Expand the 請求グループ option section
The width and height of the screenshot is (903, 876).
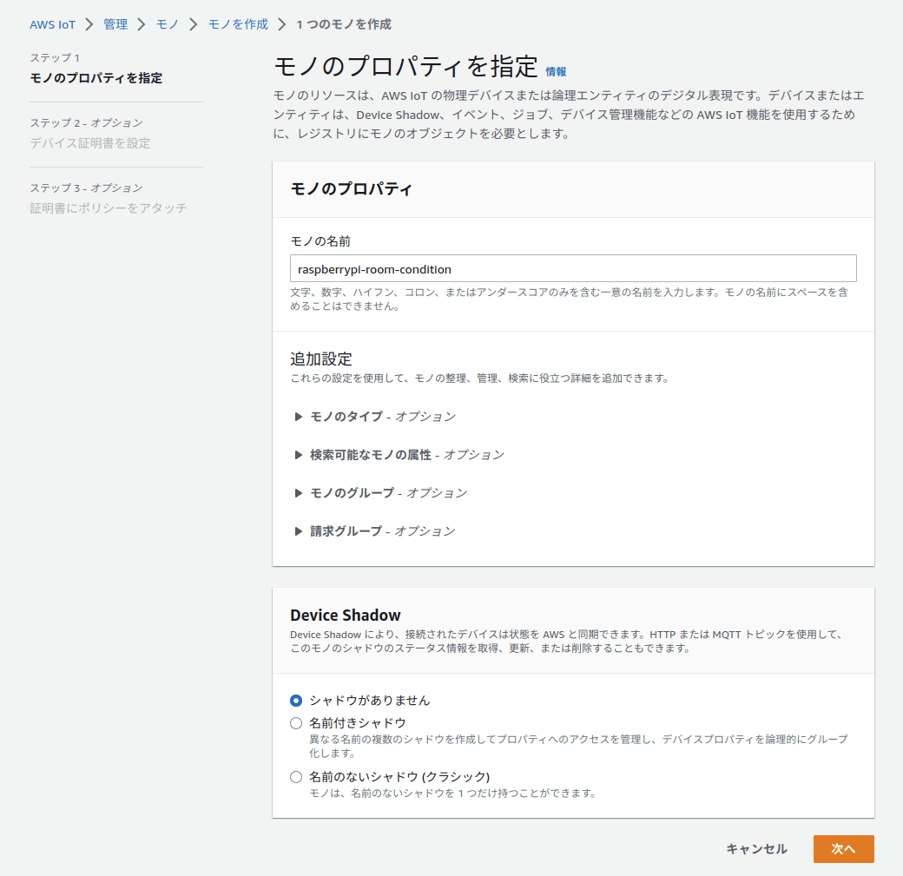click(x=375, y=531)
